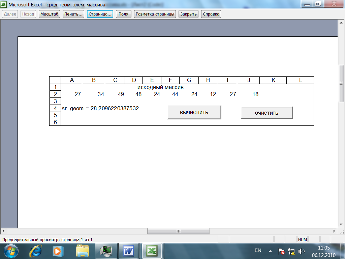
Task: Launch Internet Explorer from the taskbar
Action: pos(35,251)
